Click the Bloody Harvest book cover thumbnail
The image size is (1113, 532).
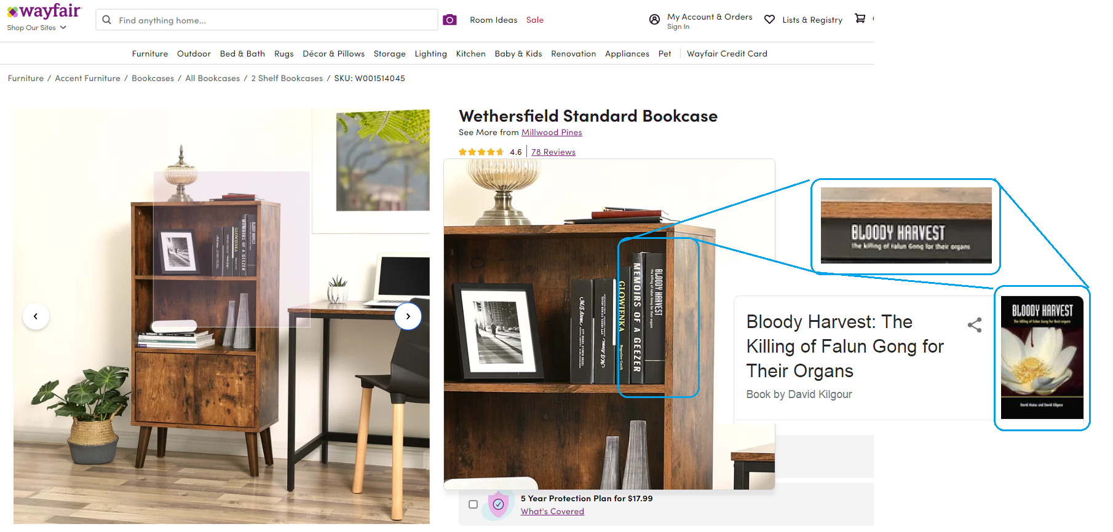point(1042,358)
